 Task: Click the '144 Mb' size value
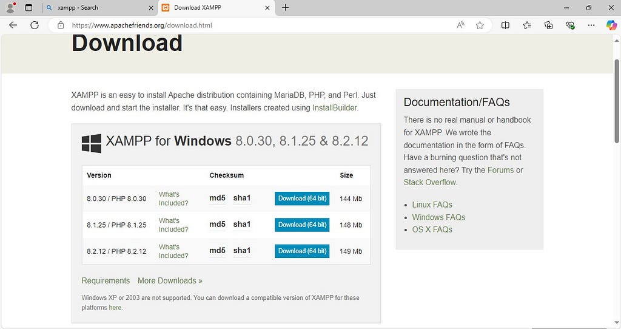point(351,198)
